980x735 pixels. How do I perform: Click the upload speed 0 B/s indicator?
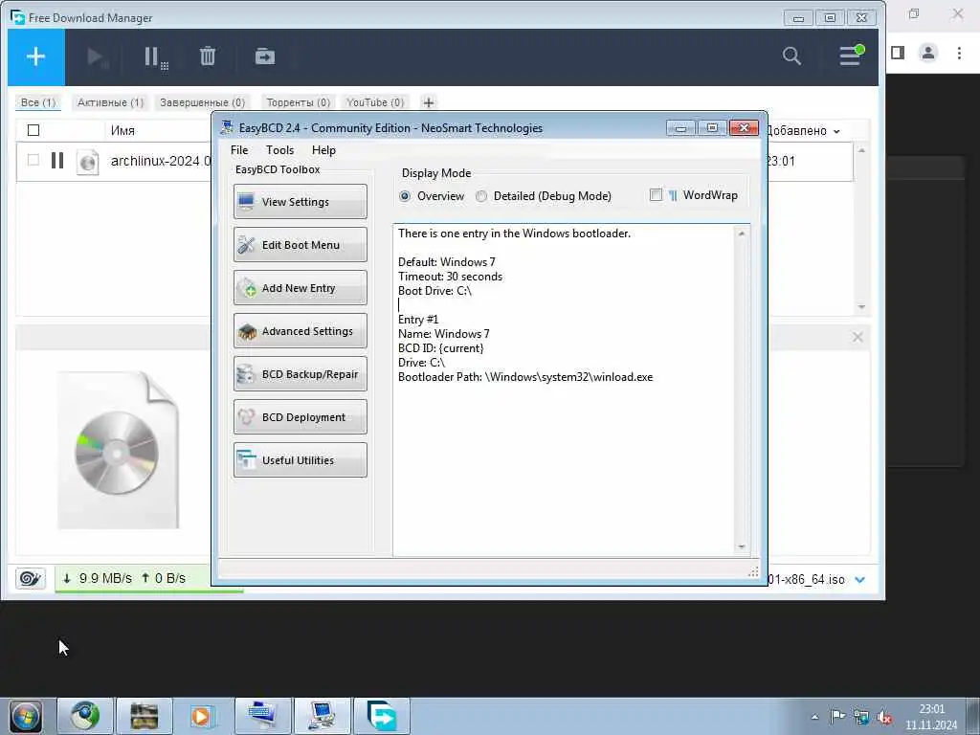point(164,578)
